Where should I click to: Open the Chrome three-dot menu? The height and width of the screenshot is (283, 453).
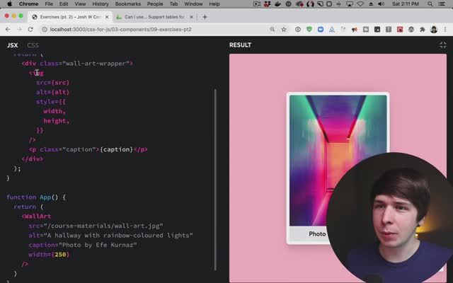click(445, 30)
